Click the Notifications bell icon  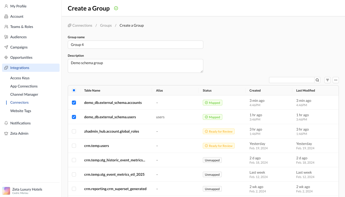(6, 123)
